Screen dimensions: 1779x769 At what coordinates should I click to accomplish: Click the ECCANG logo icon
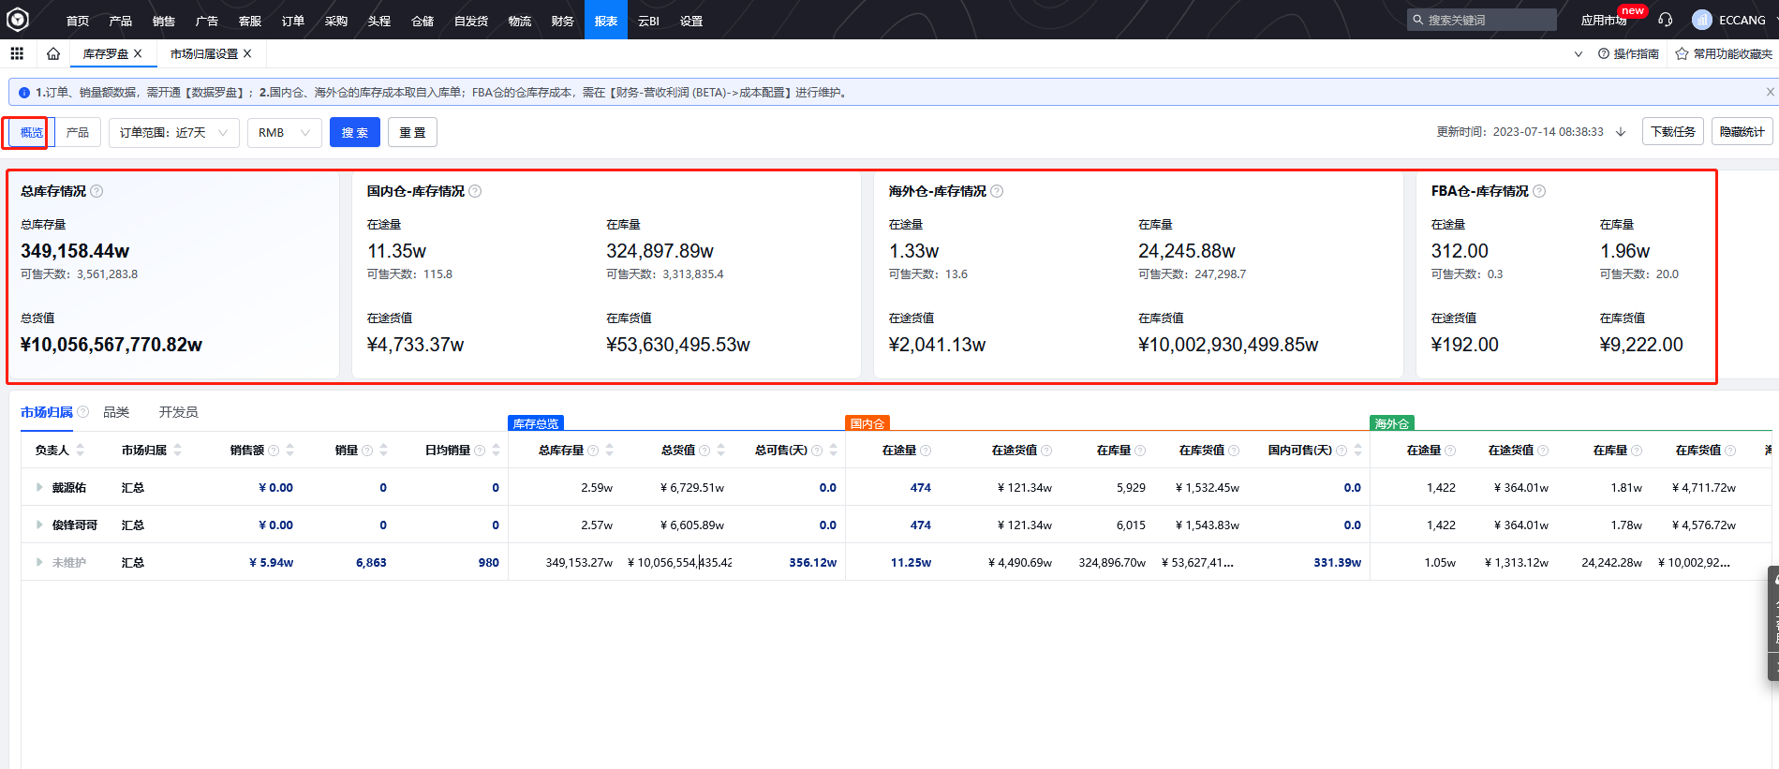(18, 20)
